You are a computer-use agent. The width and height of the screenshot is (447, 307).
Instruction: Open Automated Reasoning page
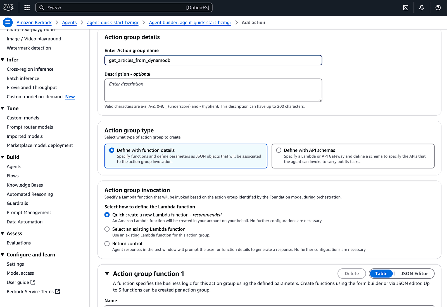(x=30, y=194)
